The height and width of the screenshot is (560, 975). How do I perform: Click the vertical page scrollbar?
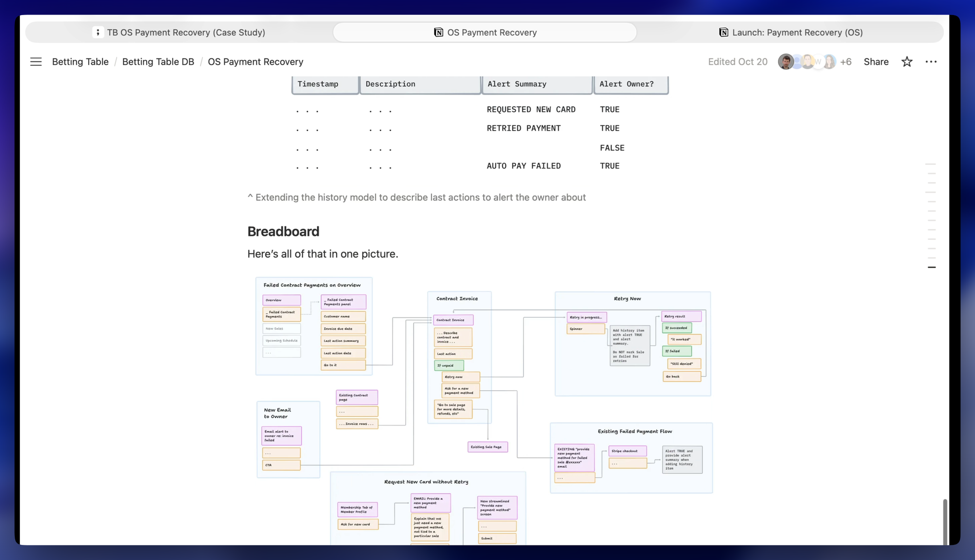(x=945, y=521)
